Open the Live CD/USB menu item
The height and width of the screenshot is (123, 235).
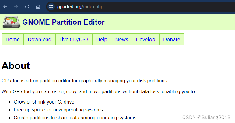click(x=74, y=39)
